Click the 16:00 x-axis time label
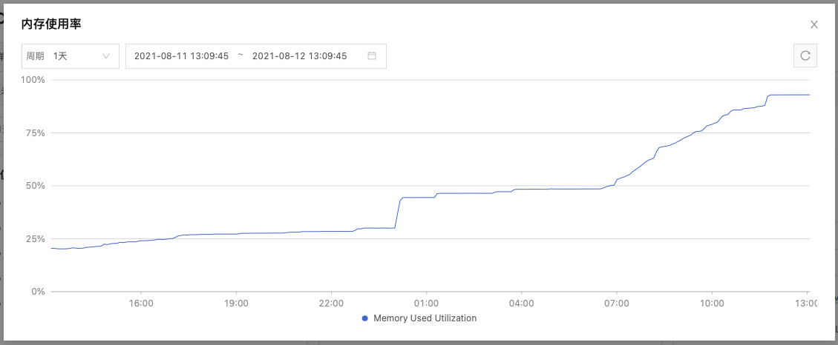838x345 pixels. [x=141, y=304]
